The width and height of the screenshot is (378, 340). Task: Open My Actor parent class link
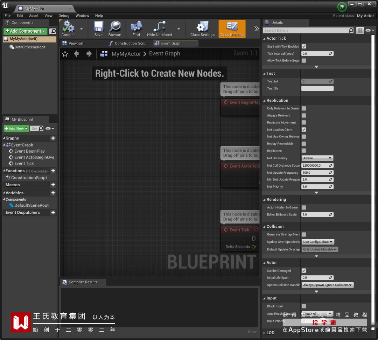coord(365,16)
